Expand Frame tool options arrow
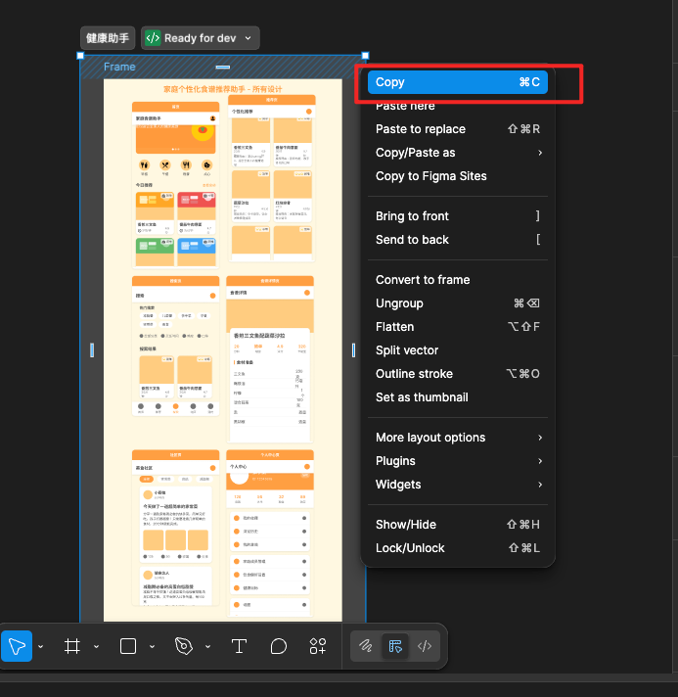Screen dimensions: 678x697 pyautogui.click(x=97, y=646)
